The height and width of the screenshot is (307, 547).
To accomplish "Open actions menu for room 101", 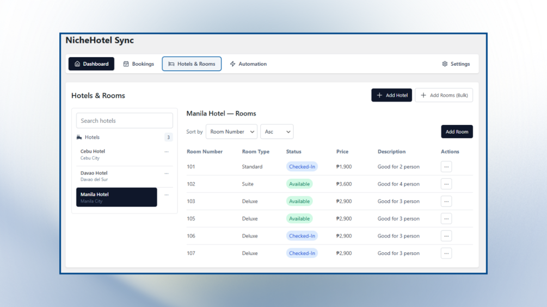I will 446,166.
